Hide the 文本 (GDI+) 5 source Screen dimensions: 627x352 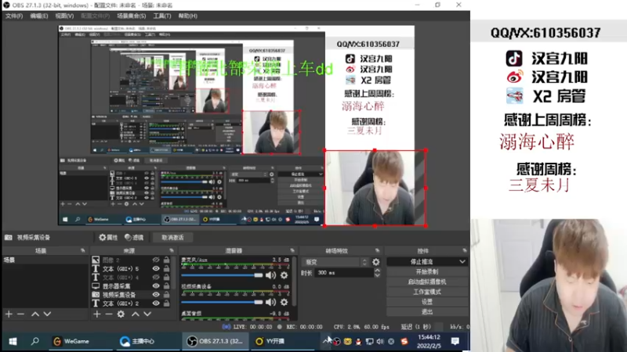tap(156, 268)
